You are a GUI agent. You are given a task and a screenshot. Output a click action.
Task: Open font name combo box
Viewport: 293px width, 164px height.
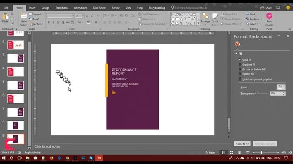coord(60,16)
